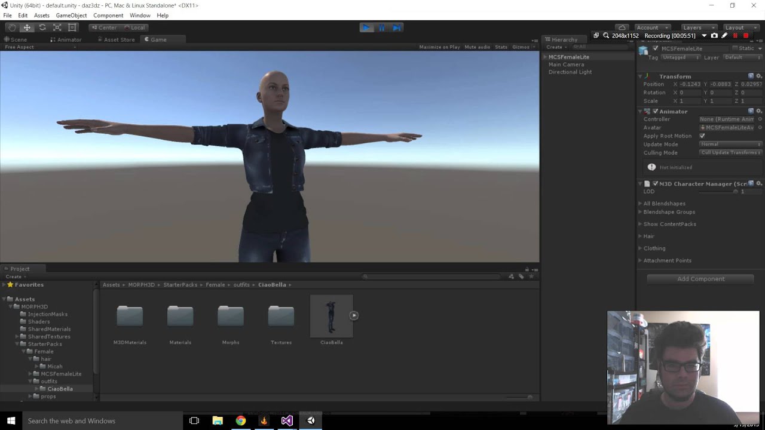Screen dimensions: 765x430
Task: Open the Layers dropdown
Action: click(x=697, y=27)
